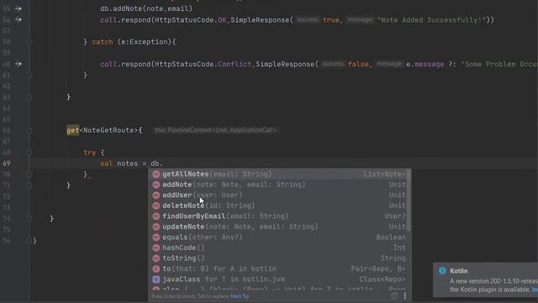538x303 pixels.
Task: Open completion popup three-dots options menu
Action: point(405,295)
